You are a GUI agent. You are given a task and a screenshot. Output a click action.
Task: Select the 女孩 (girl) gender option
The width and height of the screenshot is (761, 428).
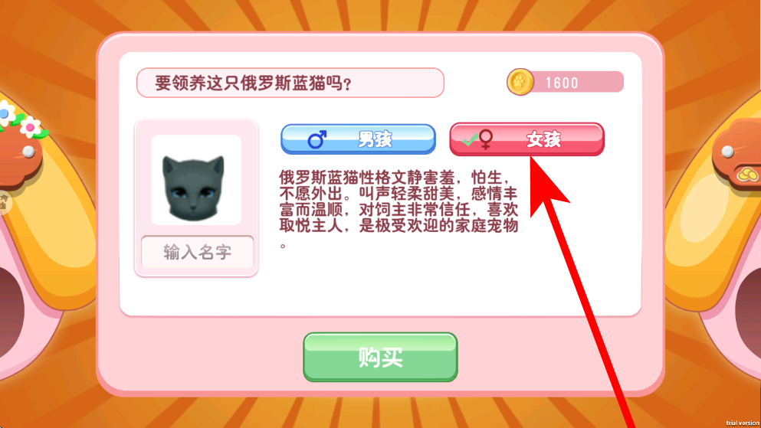[526, 139]
